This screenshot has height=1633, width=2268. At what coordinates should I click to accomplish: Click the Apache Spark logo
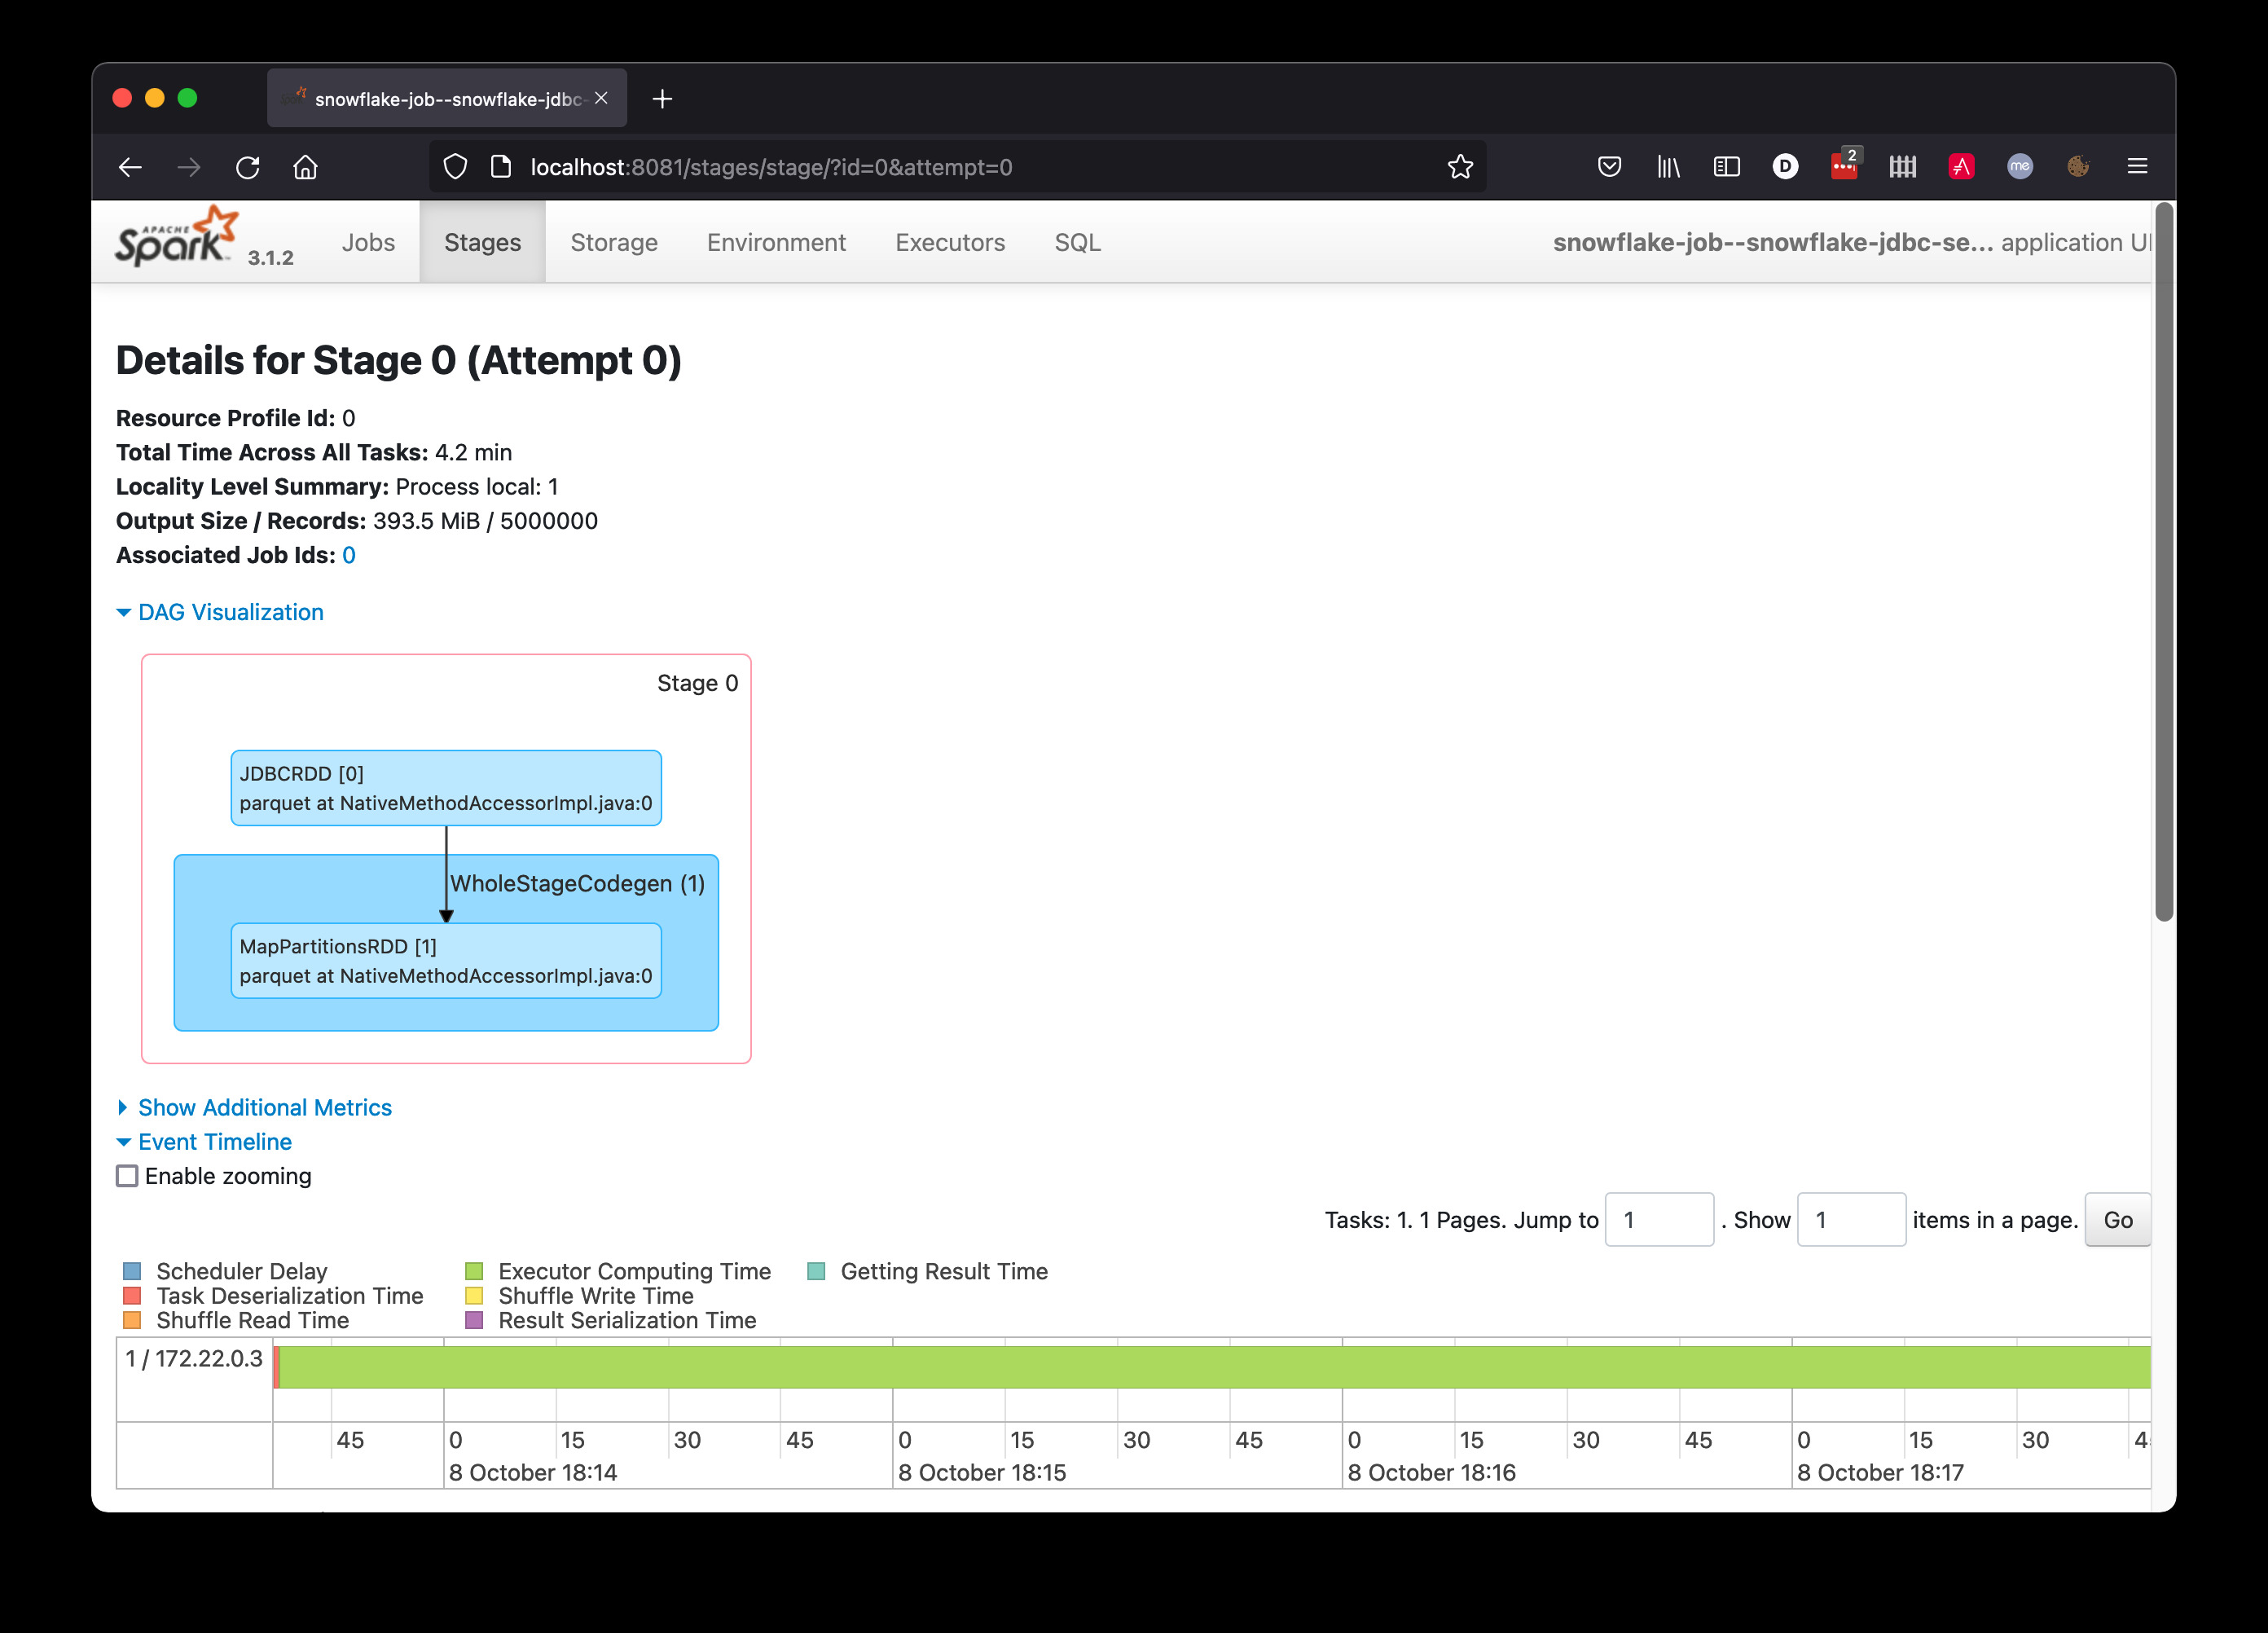click(178, 237)
